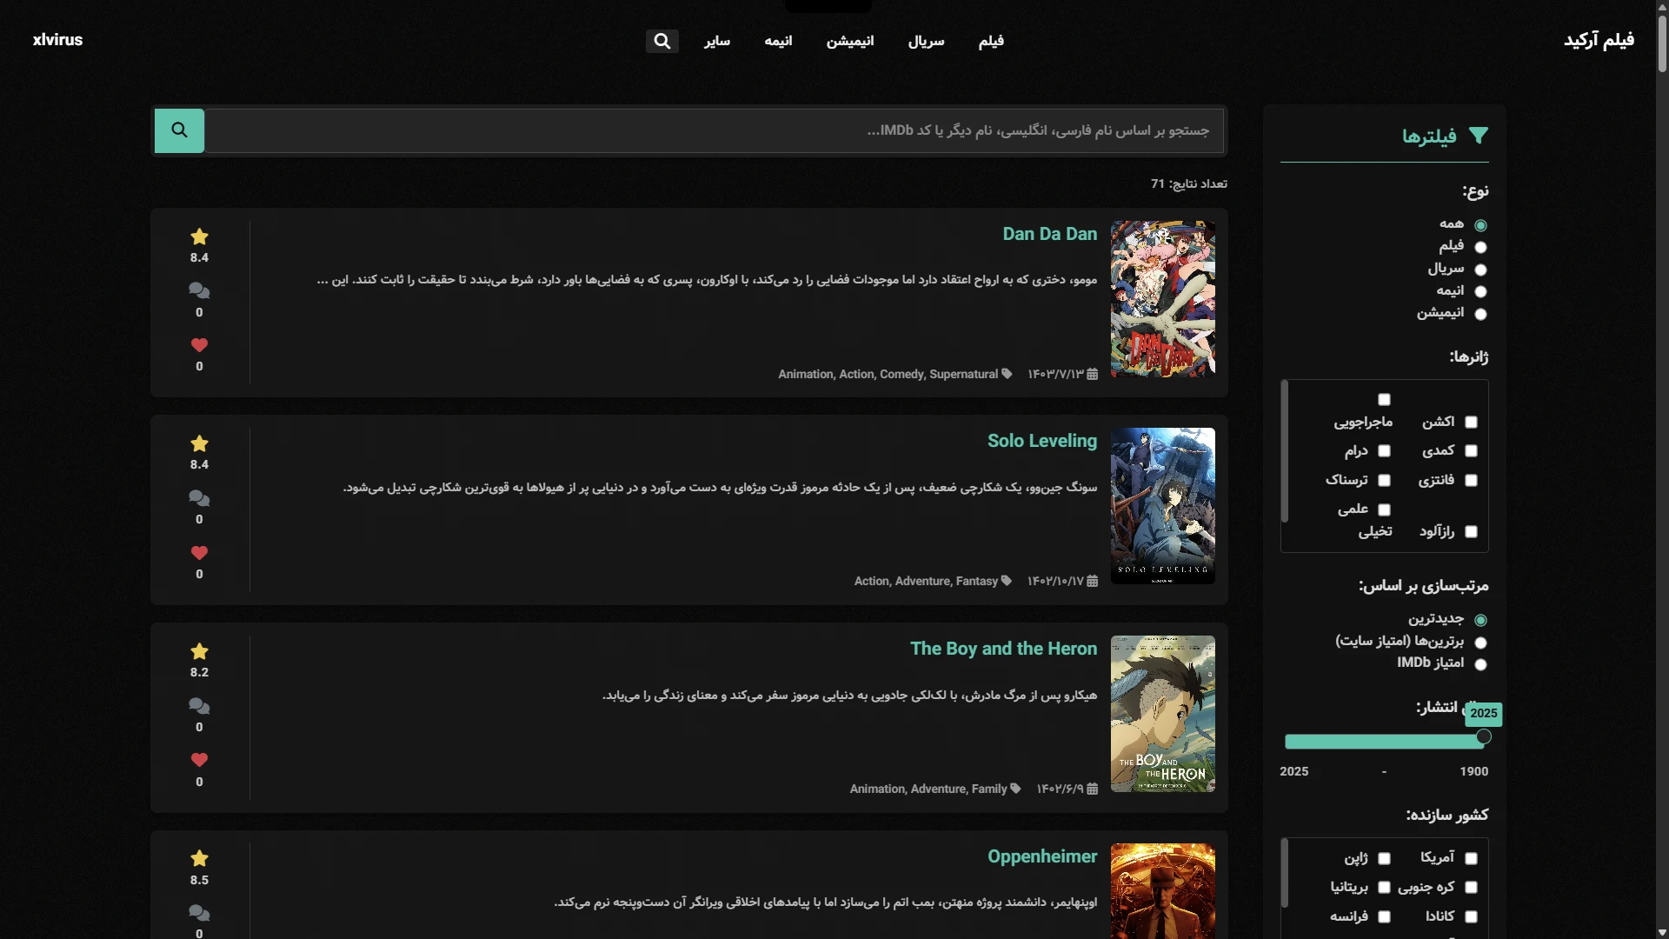Image resolution: width=1669 pixels, height=939 pixels.
Task: Enable the ژاپن country checkbox
Action: click(x=1384, y=858)
